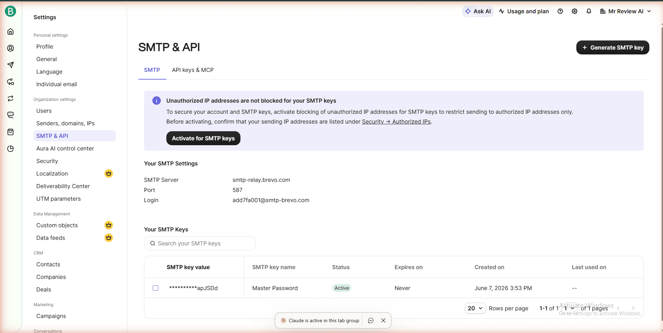Open Campaigns settings
Screen dimensions: 663x333
coord(51,316)
